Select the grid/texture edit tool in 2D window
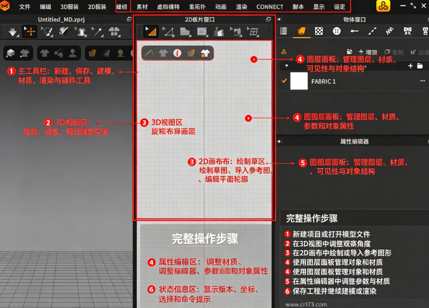 click(x=253, y=32)
